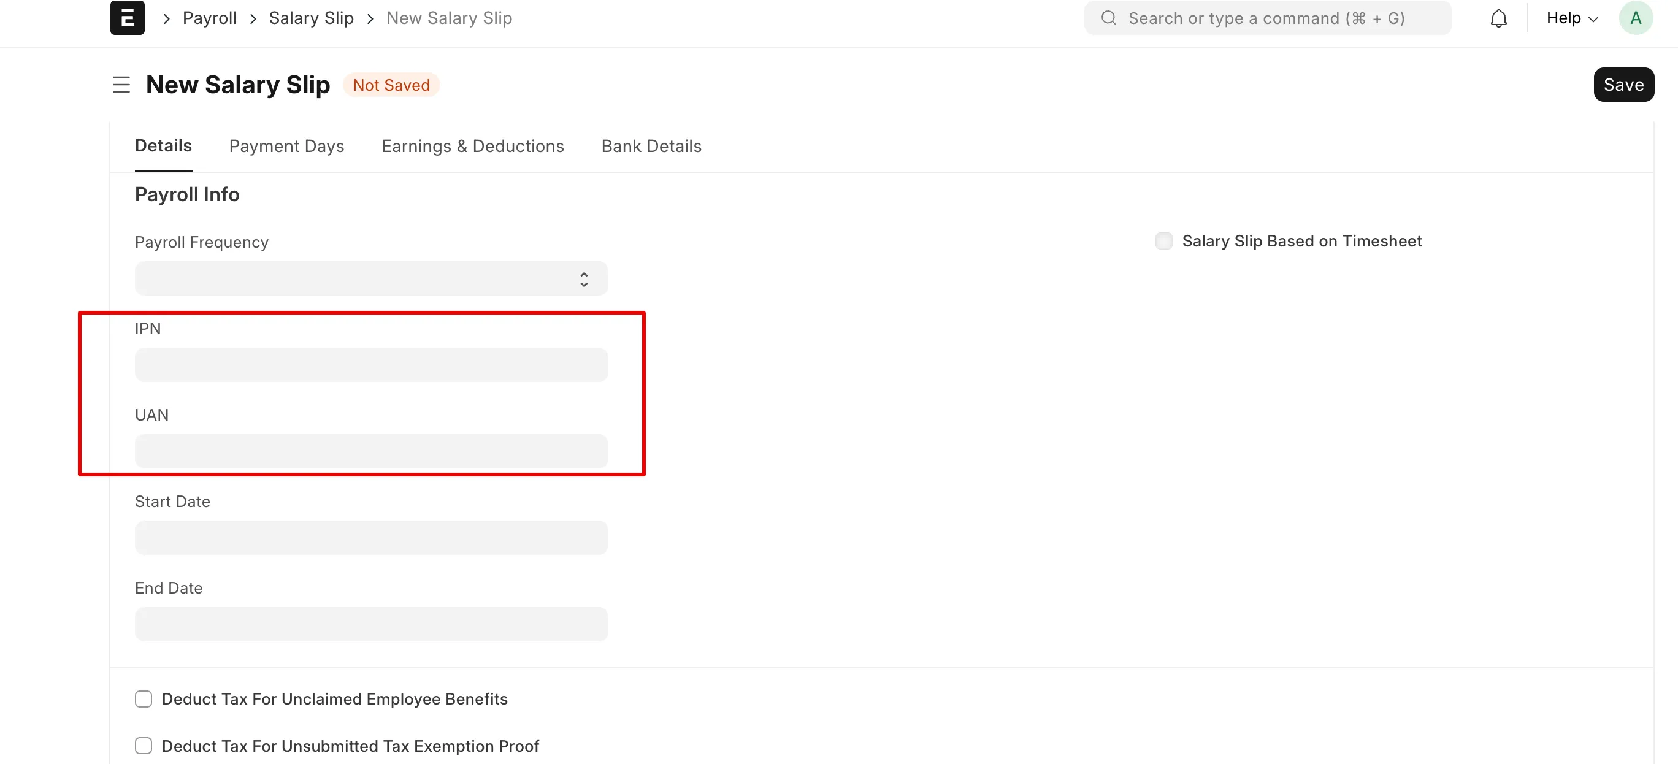Click the End Date field

click(371, 624)
